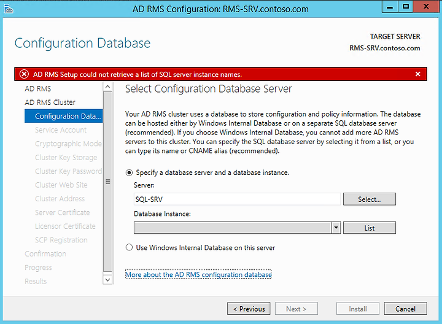The image size is (442, 324).
Task: Select the SCP Registration step
Action: (x=61, y=240)
